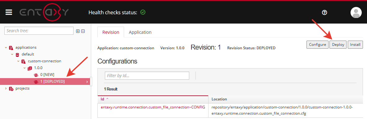The width and height of the screenshot is (367, 119).
Task: Collapse all tree nodes with minus icon
Action: pyautogui.click(x=83, y=31)
